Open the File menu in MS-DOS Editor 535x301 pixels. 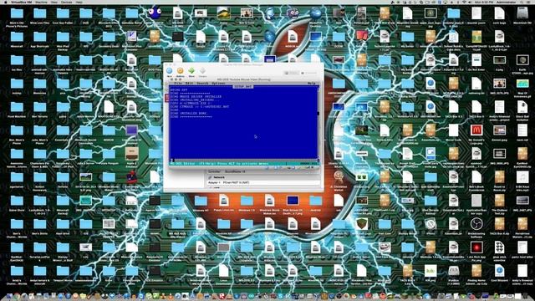[178, 84]
